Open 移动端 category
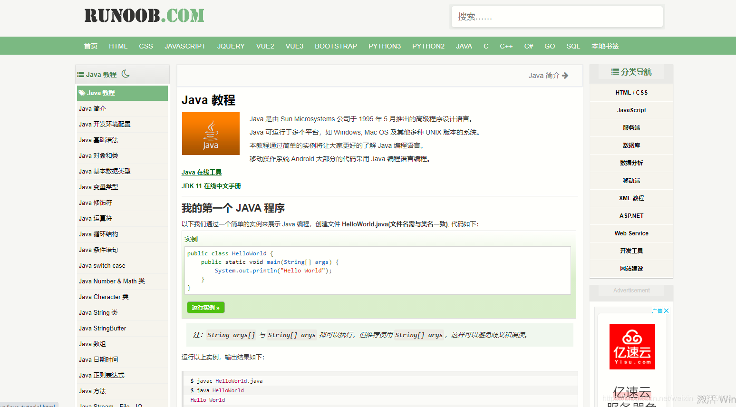The width and height of the screenshot is (736, 407). pos(631,181)
